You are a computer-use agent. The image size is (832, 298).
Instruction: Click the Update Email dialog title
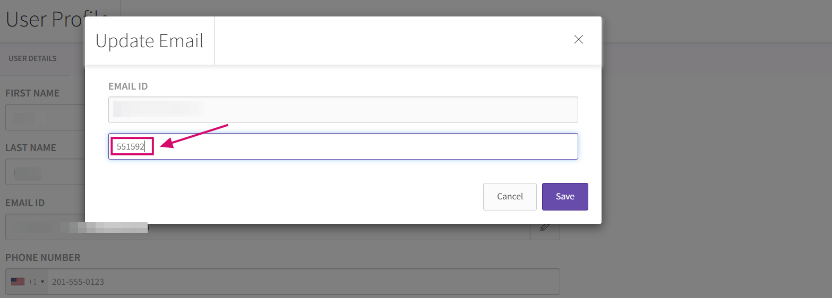149,41
